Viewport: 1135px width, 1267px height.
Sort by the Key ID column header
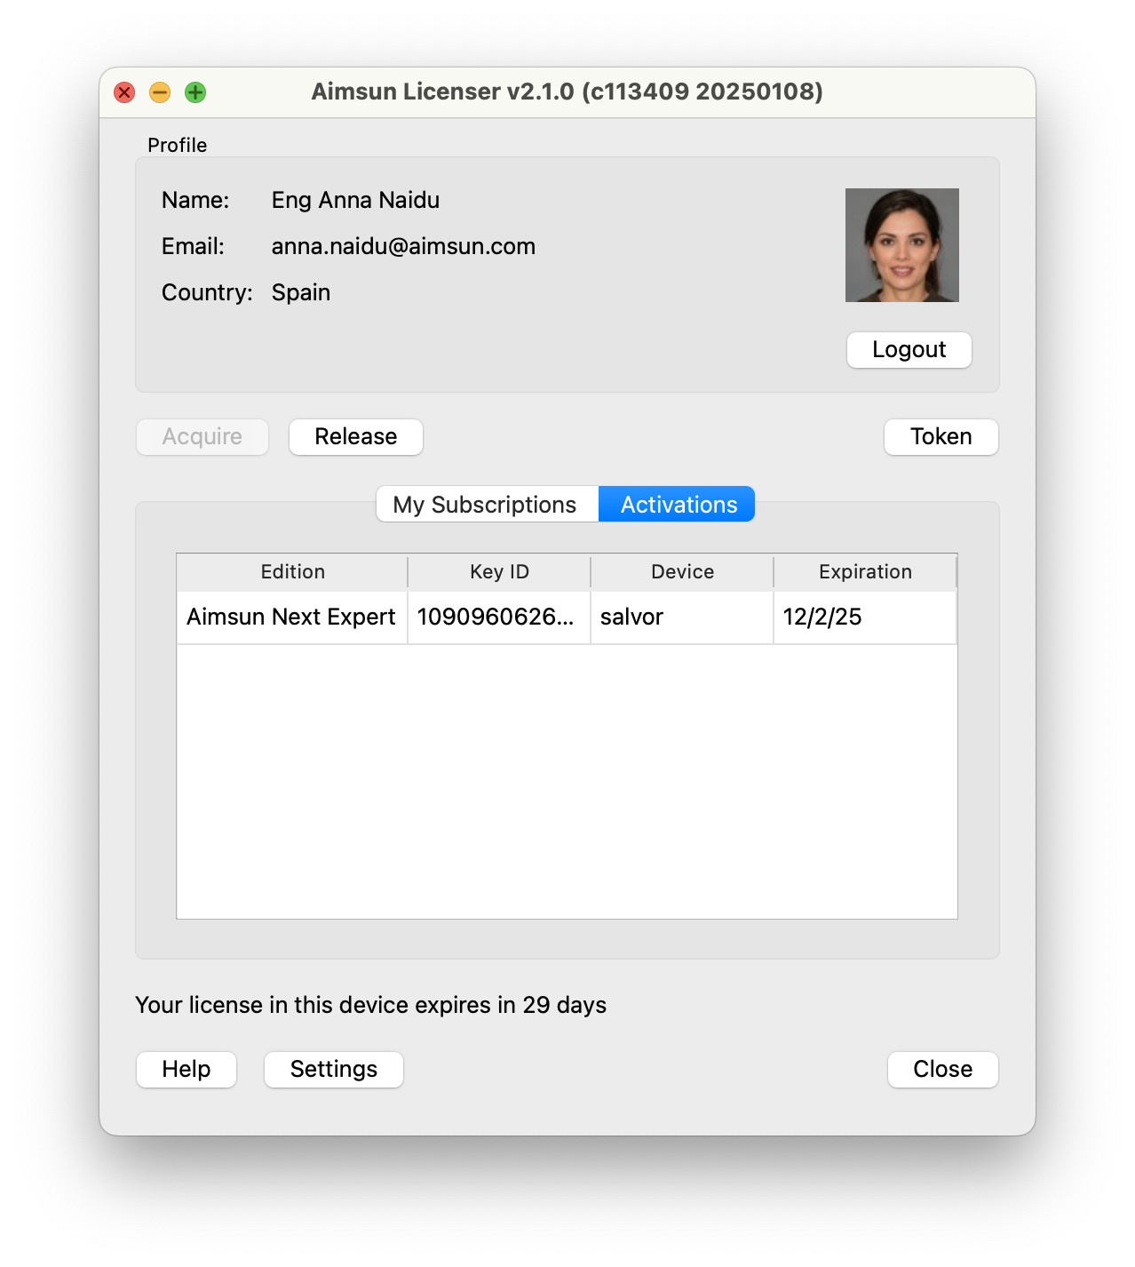[x=498, y=571]
